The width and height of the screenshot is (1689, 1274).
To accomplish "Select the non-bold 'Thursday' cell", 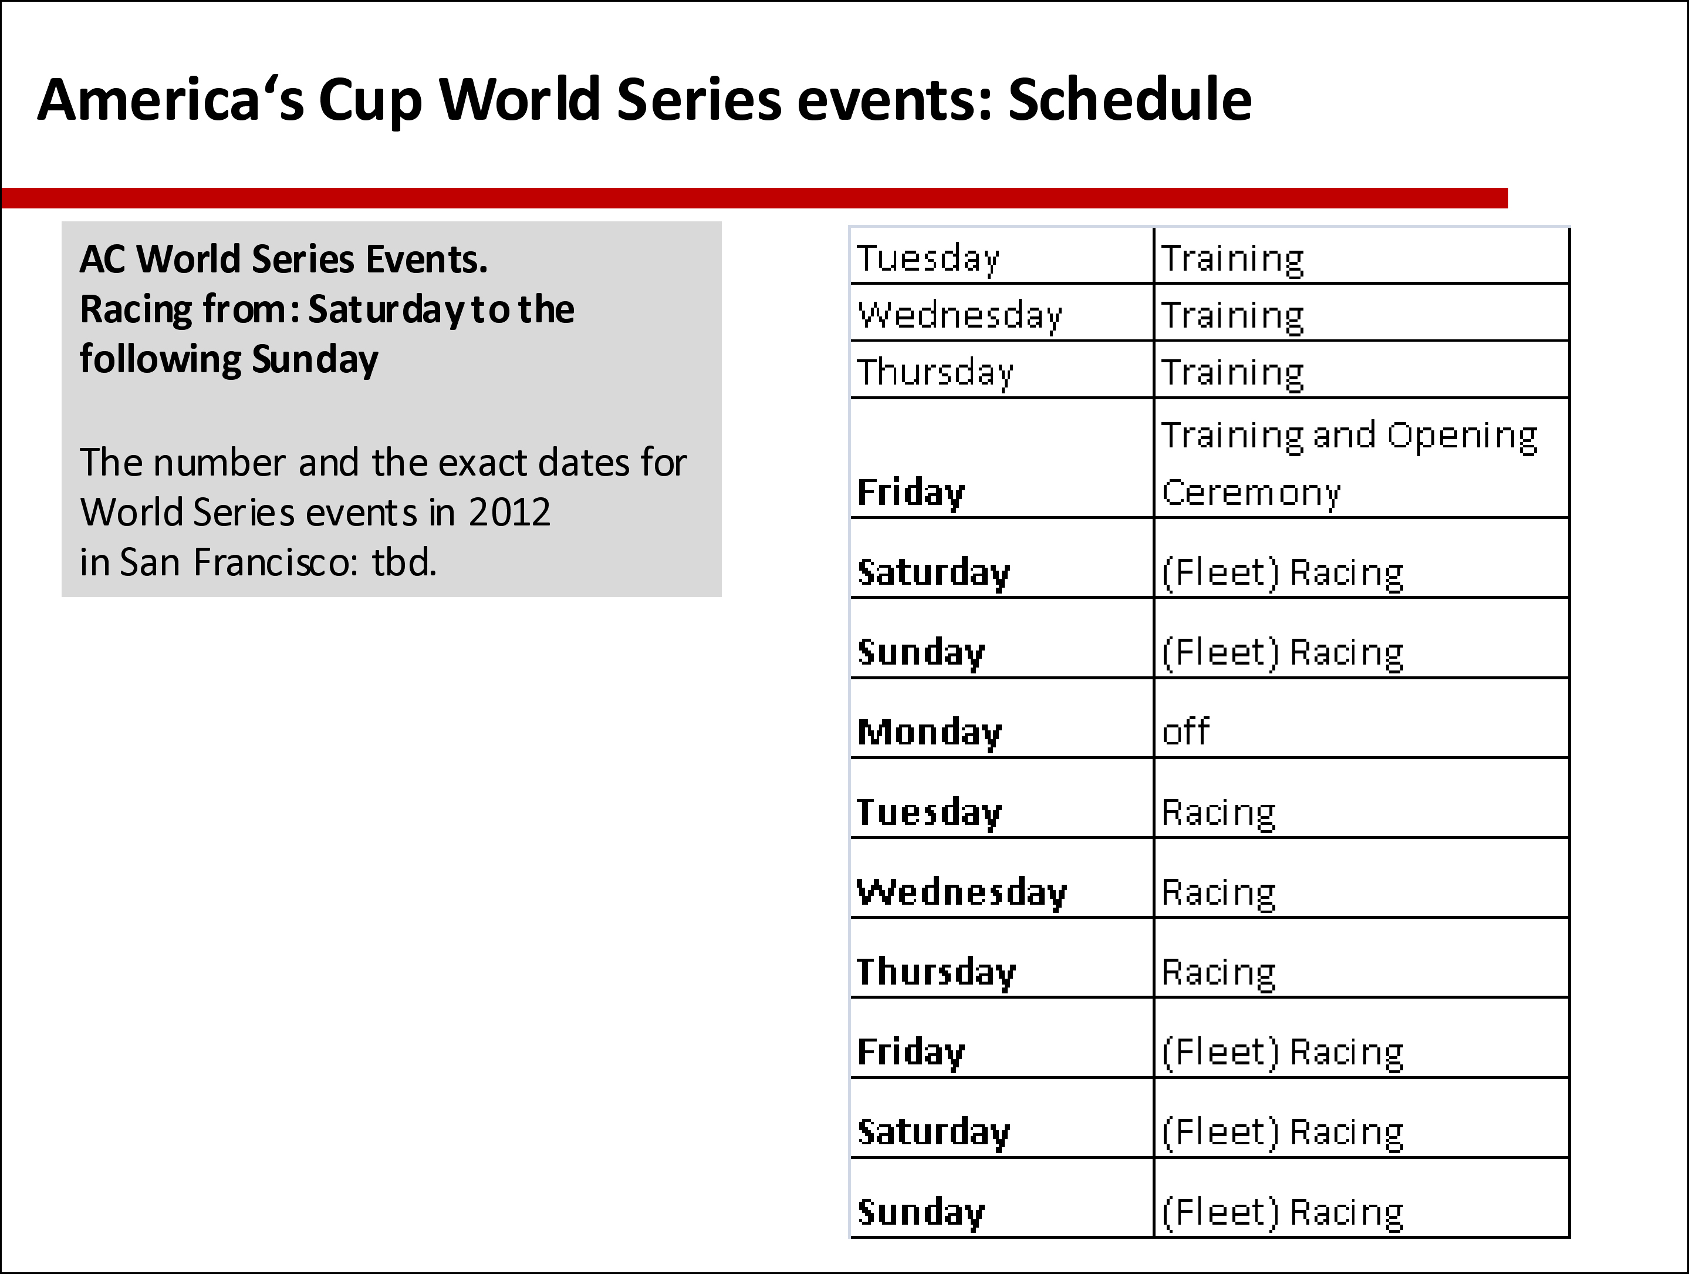I will pyautogui.click(x=1002, y=370).
